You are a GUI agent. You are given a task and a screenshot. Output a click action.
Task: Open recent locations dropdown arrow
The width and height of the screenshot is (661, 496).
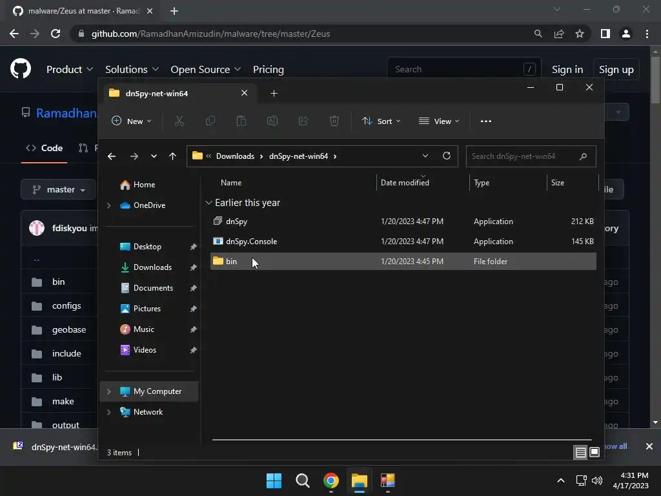click(154, 156)
